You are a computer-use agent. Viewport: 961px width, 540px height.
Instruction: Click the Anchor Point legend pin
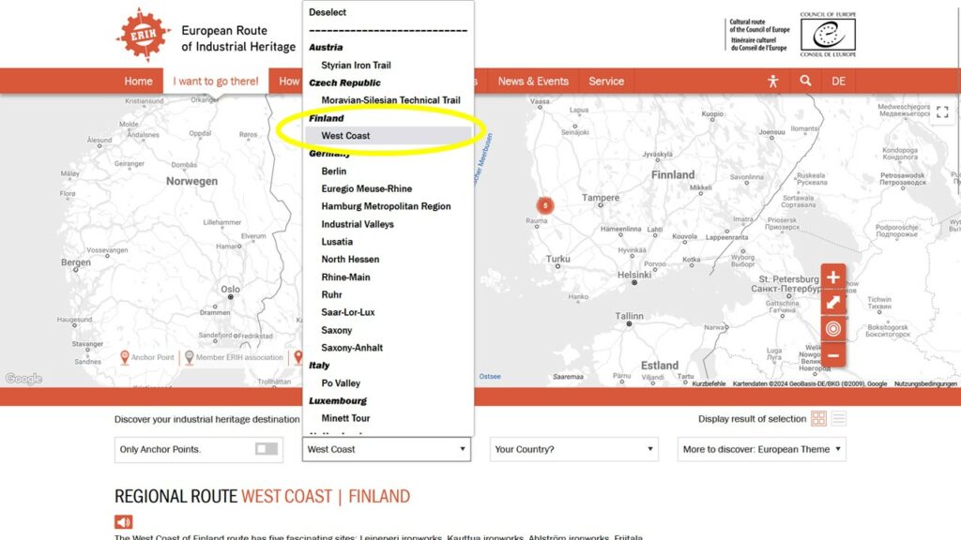click(x=125, y=357)
